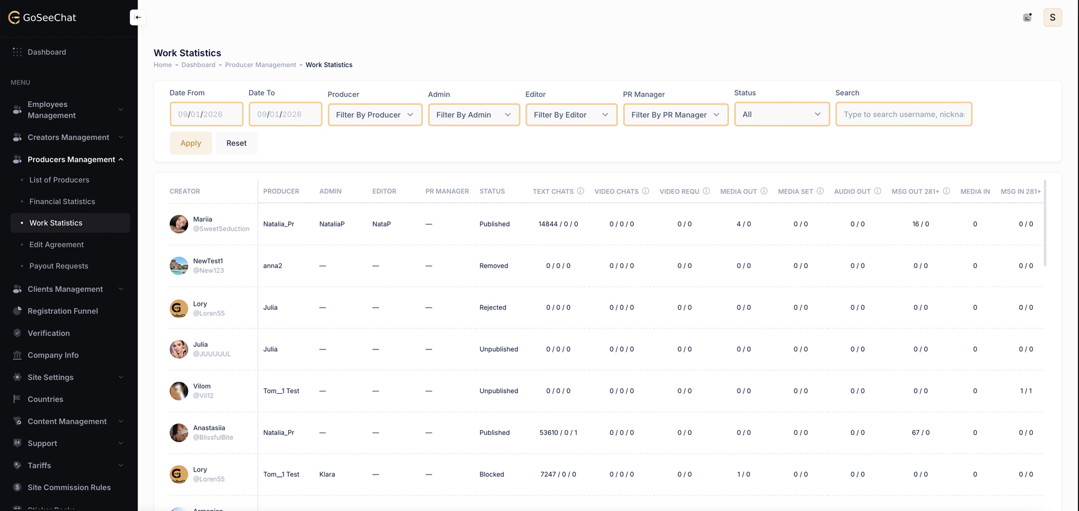Click the Date To input field

(285, 114)
